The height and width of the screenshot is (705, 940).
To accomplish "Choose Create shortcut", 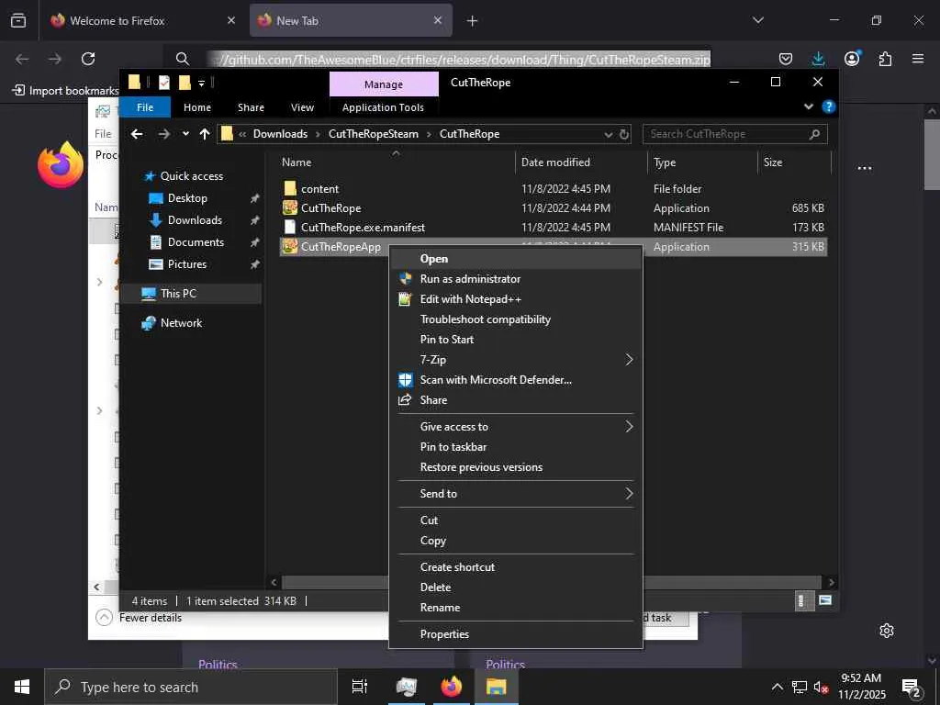I will 516,567.
